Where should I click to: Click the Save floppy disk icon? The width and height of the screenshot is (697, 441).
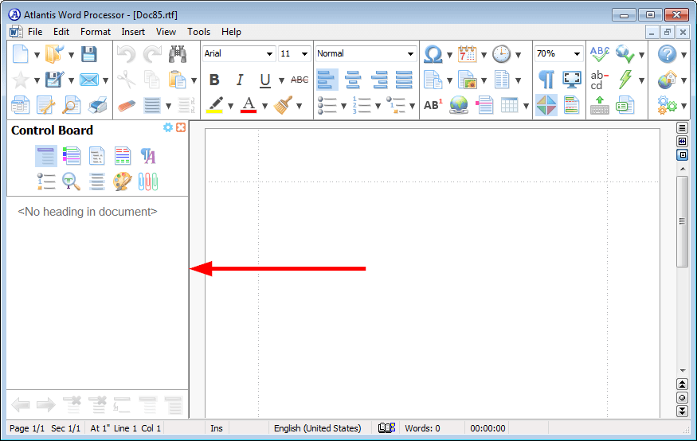[89, 54]
